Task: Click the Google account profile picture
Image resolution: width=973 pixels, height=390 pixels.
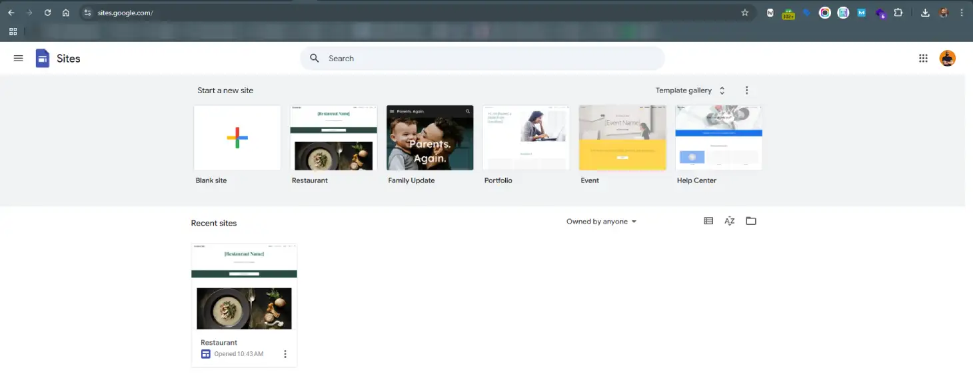Action: [947, 59]
